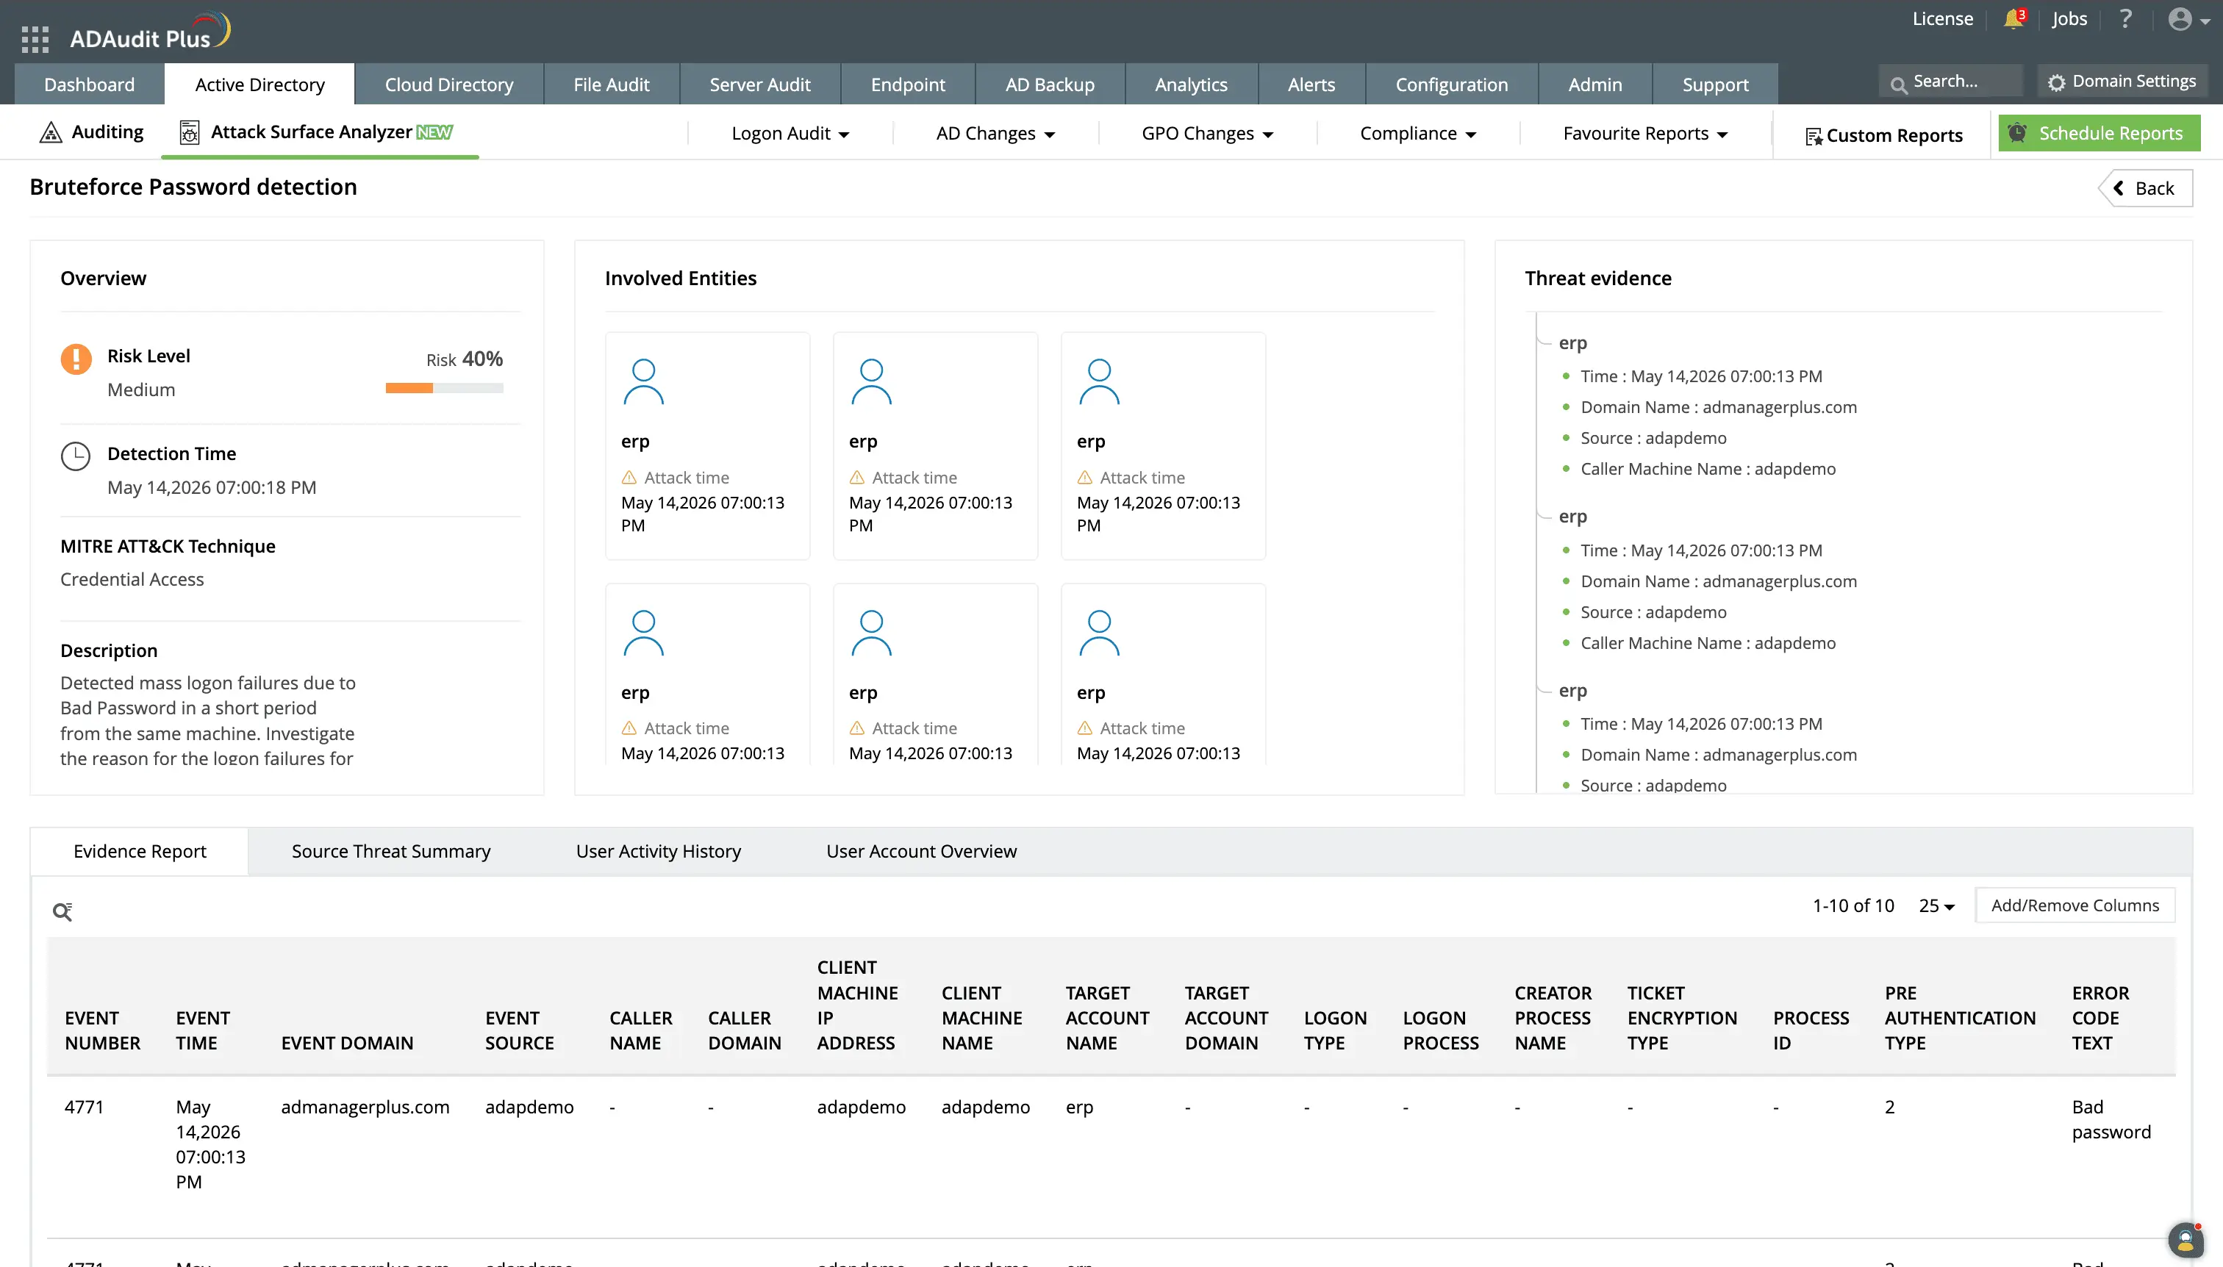
Task: Click the warning icon by first Attack time
Action: pos(629,477)
